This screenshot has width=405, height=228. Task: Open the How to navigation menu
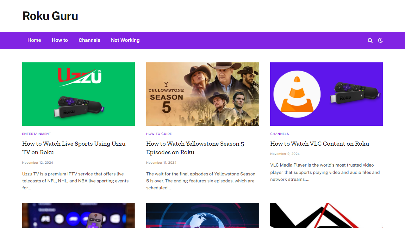(59, 40)
